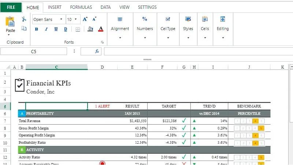Screen dimensions: 293x165
Task: Open the FILE tab
Action: (x=11, y=7)
